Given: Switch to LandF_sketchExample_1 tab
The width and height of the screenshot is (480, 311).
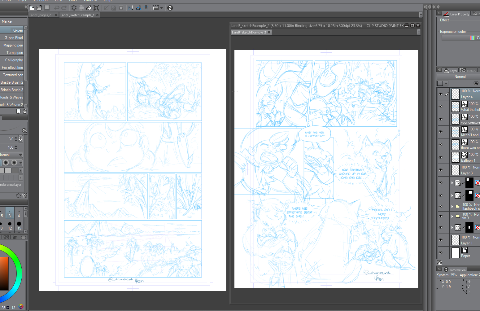Looking at the screenshot, I should point(77,15).
